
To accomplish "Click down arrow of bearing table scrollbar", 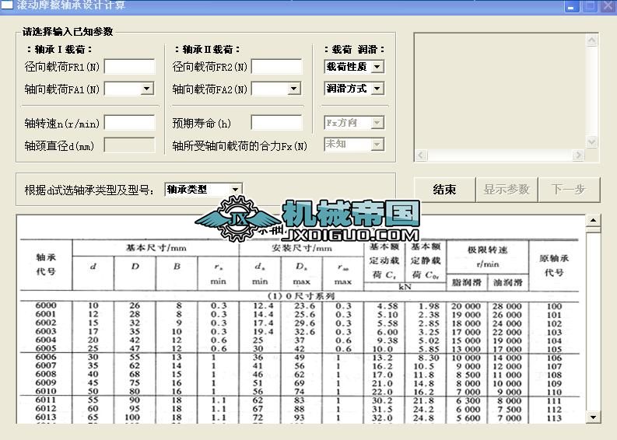I will pyautogui.click(x=593, y=417).
